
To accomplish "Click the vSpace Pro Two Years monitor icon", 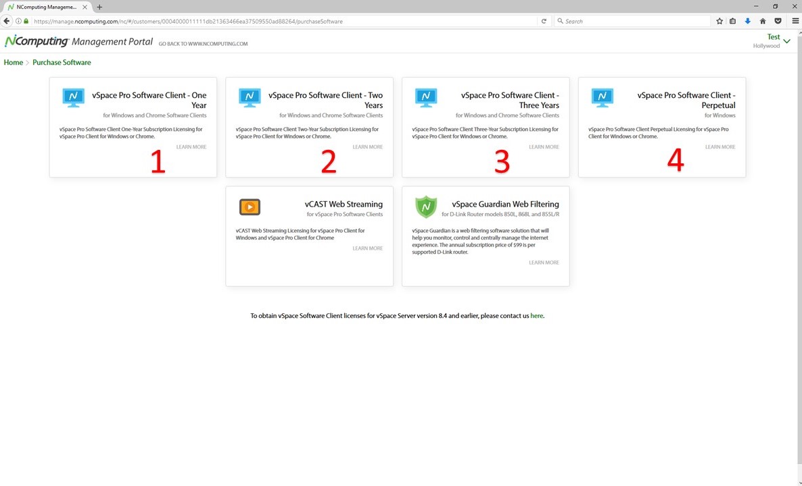I will (x=250, y=97).
